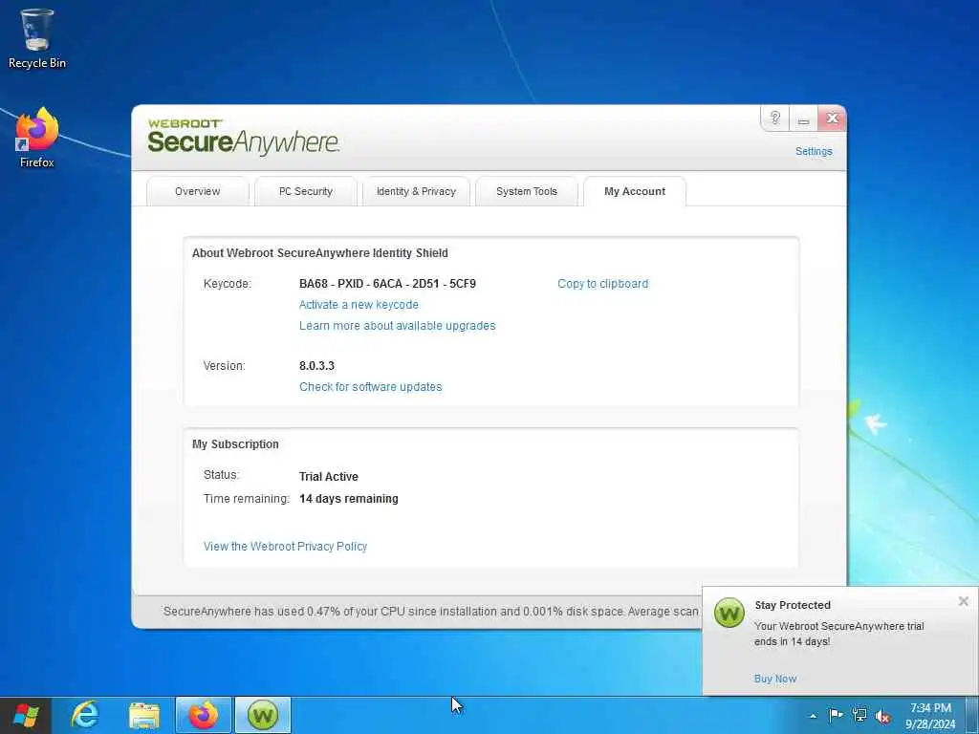The height and width of the screenshot is (734, 979).
Task: Close the SecureAnywhere window
Action: (x=833, y=118)
